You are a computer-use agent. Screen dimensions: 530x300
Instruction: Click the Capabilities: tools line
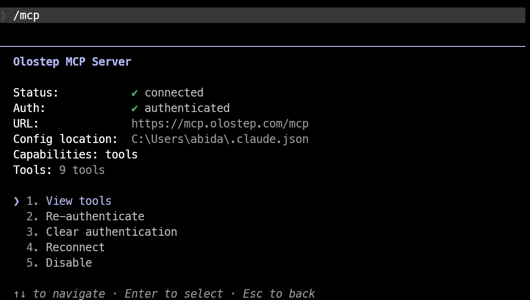point(76,155)
